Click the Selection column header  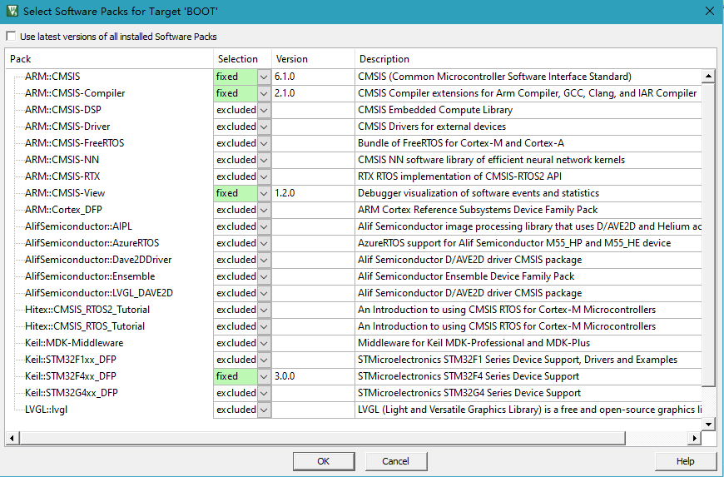(x=242, y=59)
